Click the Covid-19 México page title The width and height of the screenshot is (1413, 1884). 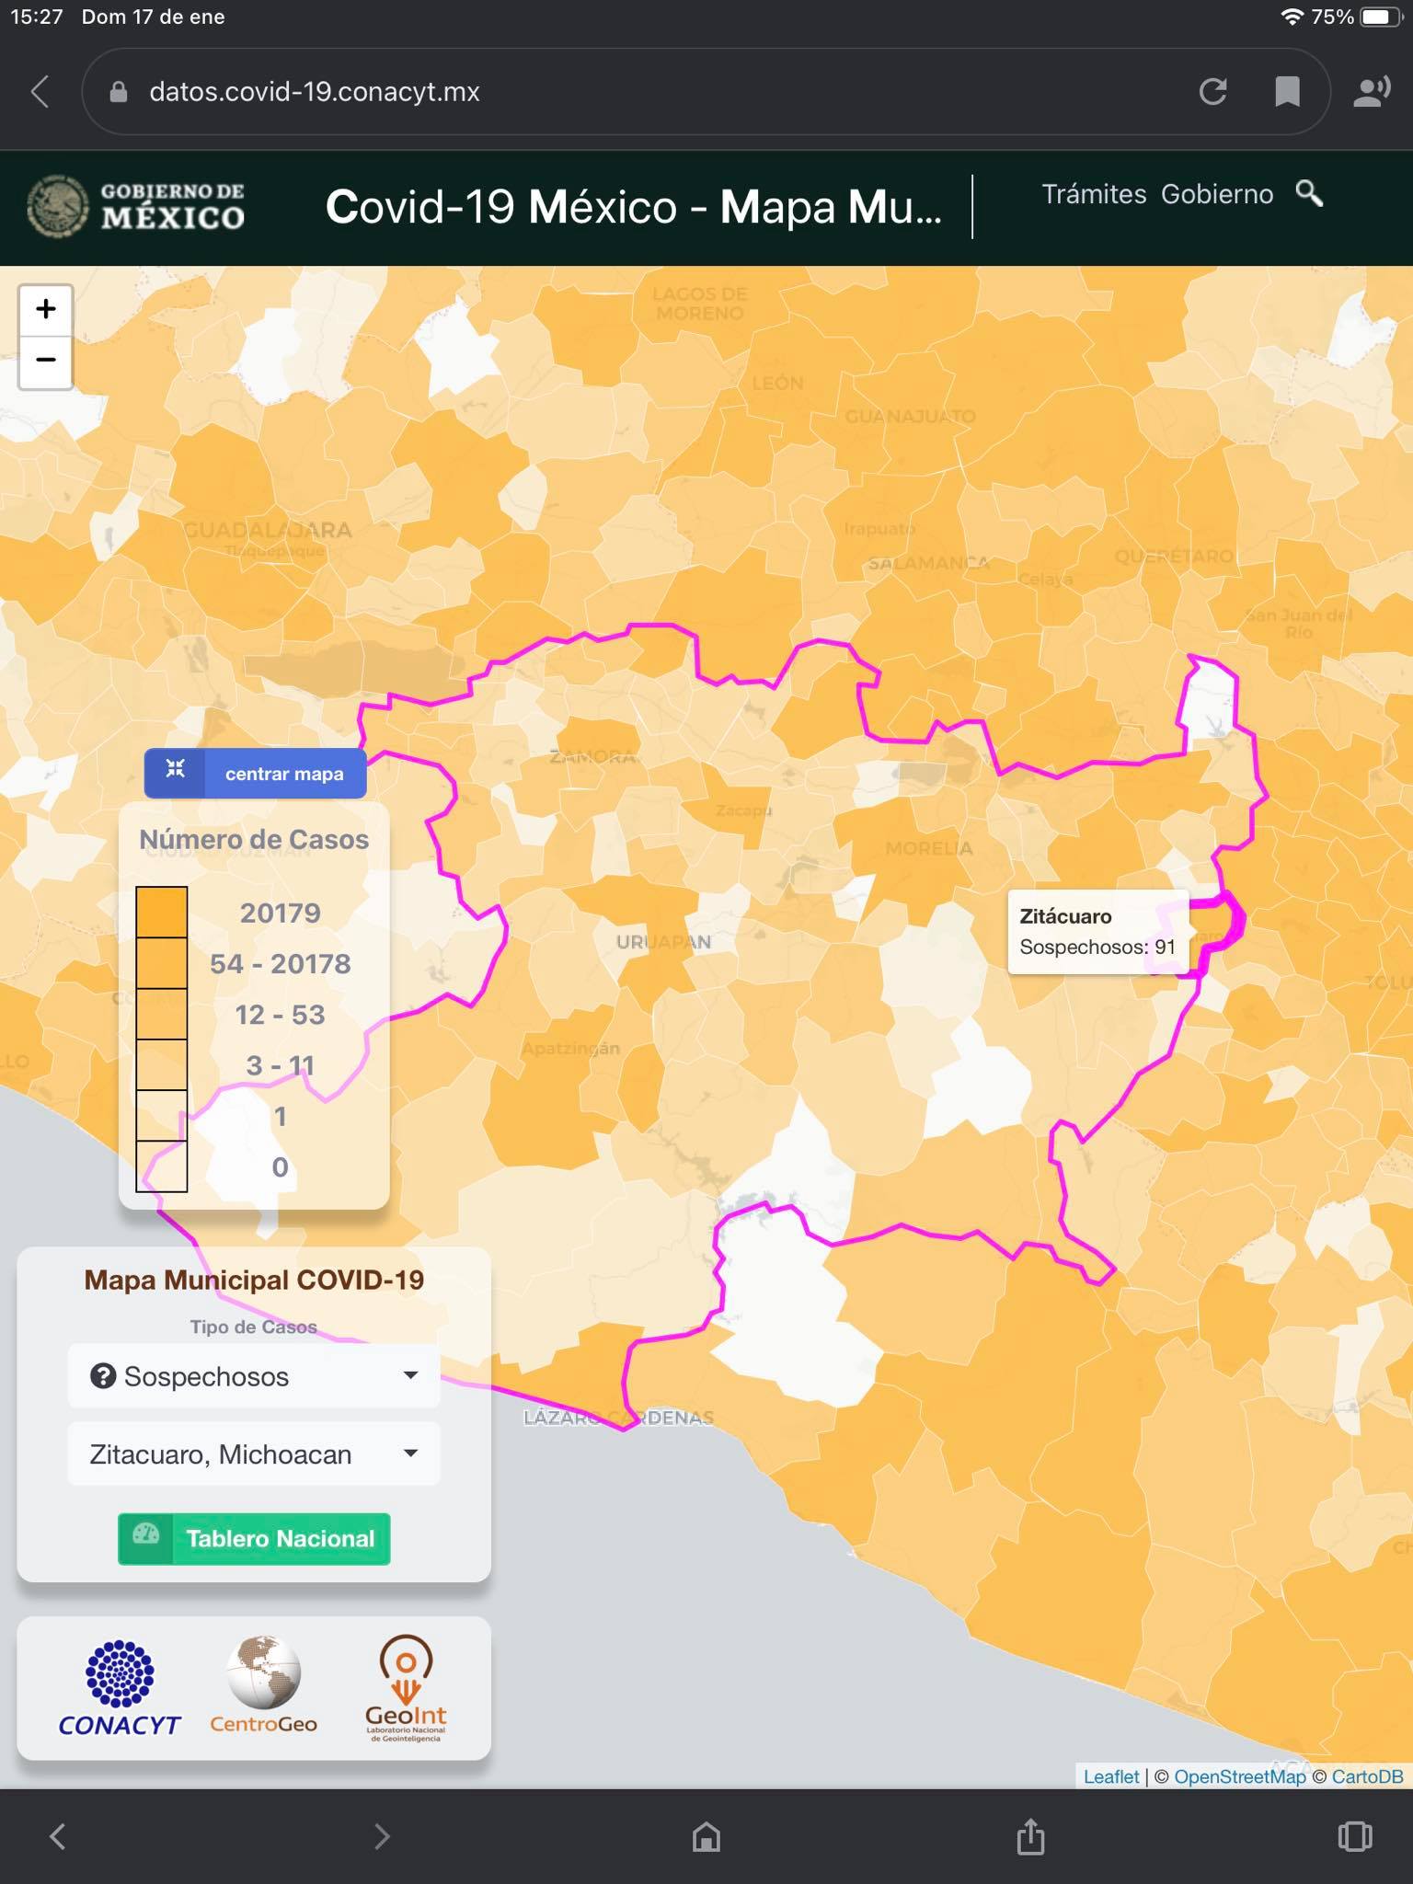634,207
